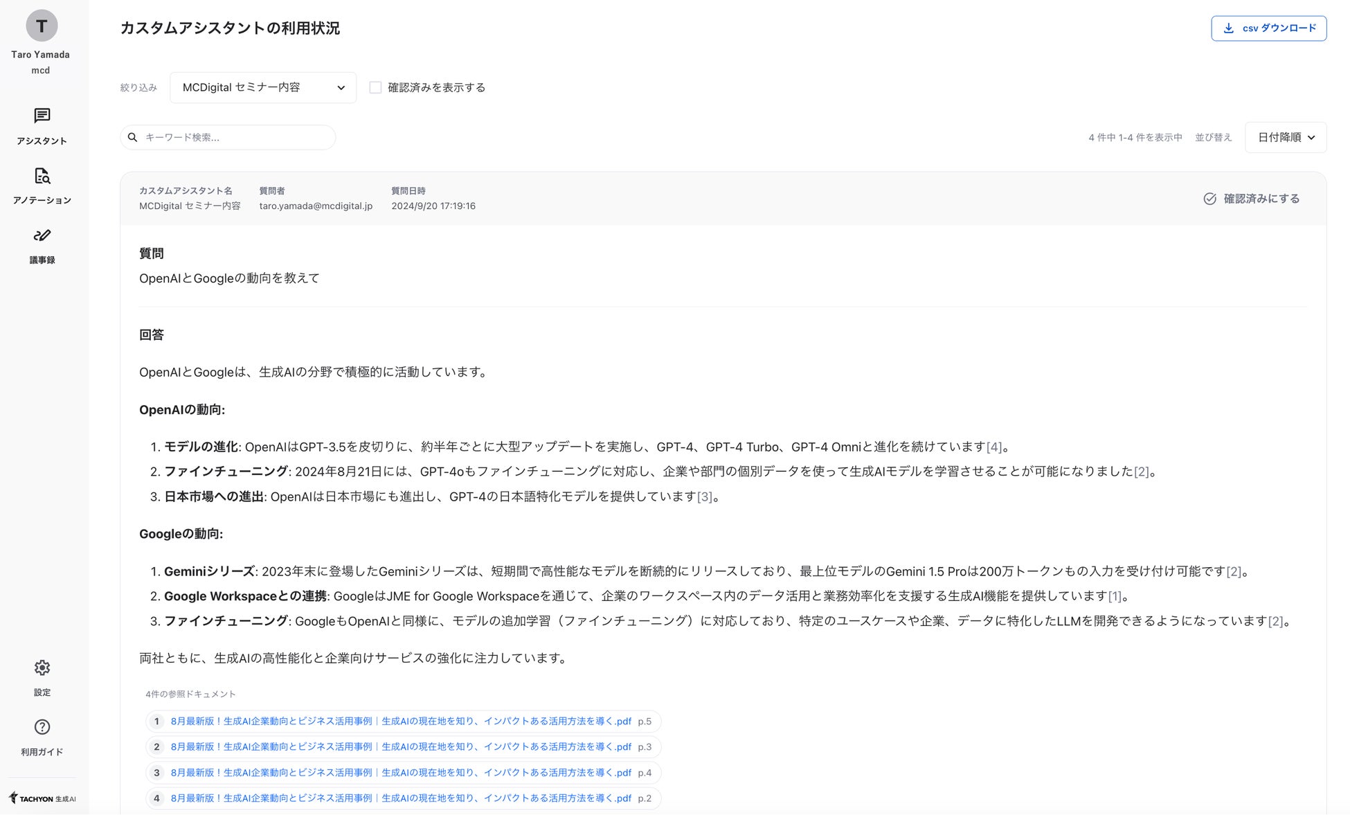The height and width of the screenshot is (815, 1350).
Task: Click the TACHYON 生成AI logo
Action: tap(43, 798)
